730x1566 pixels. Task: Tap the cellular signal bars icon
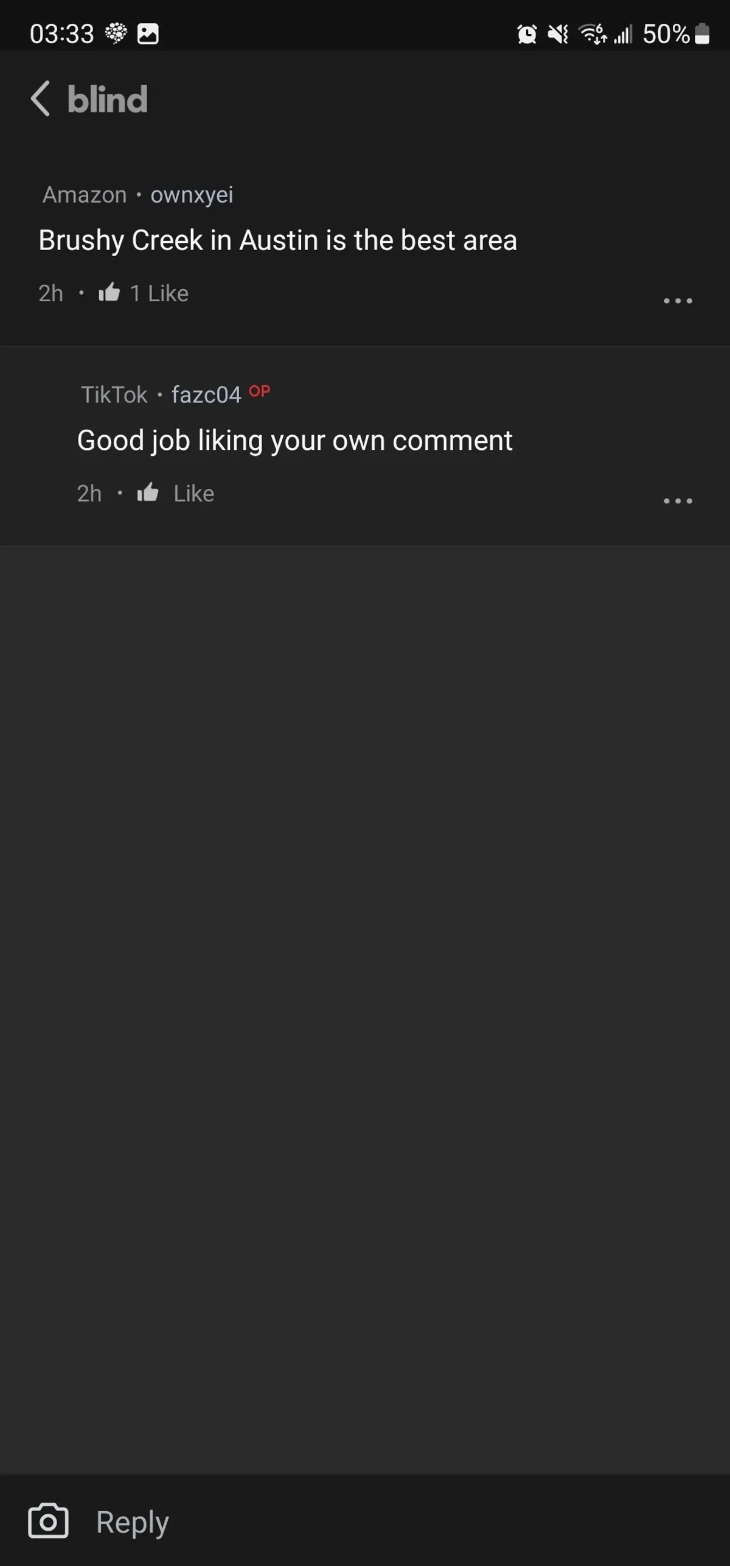[623, 34]
